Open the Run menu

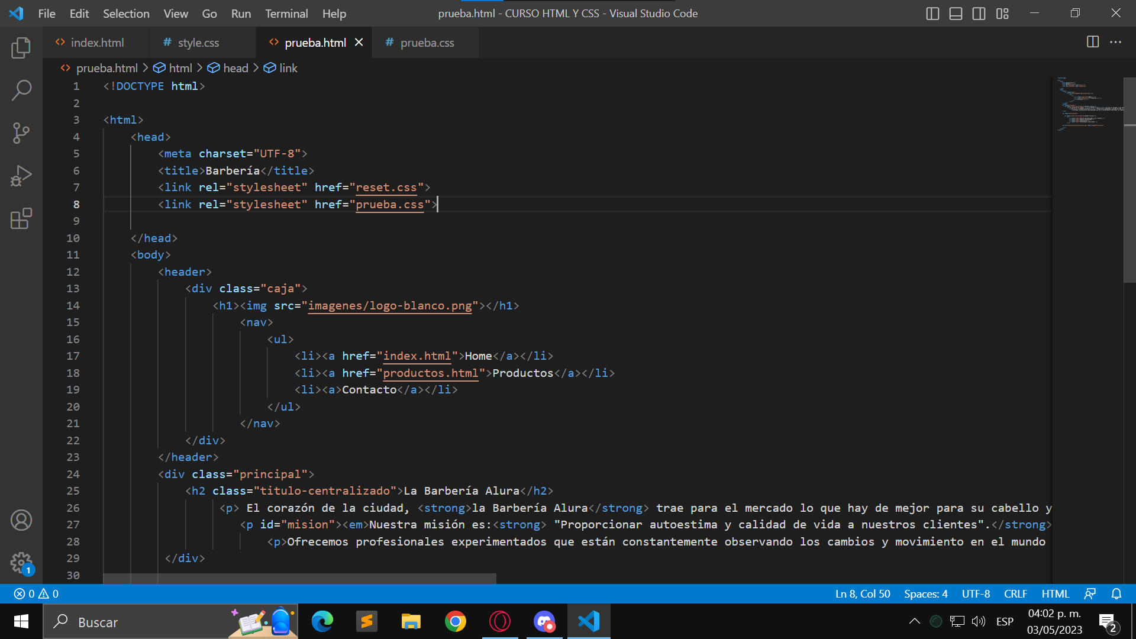(x=241, y=13)
